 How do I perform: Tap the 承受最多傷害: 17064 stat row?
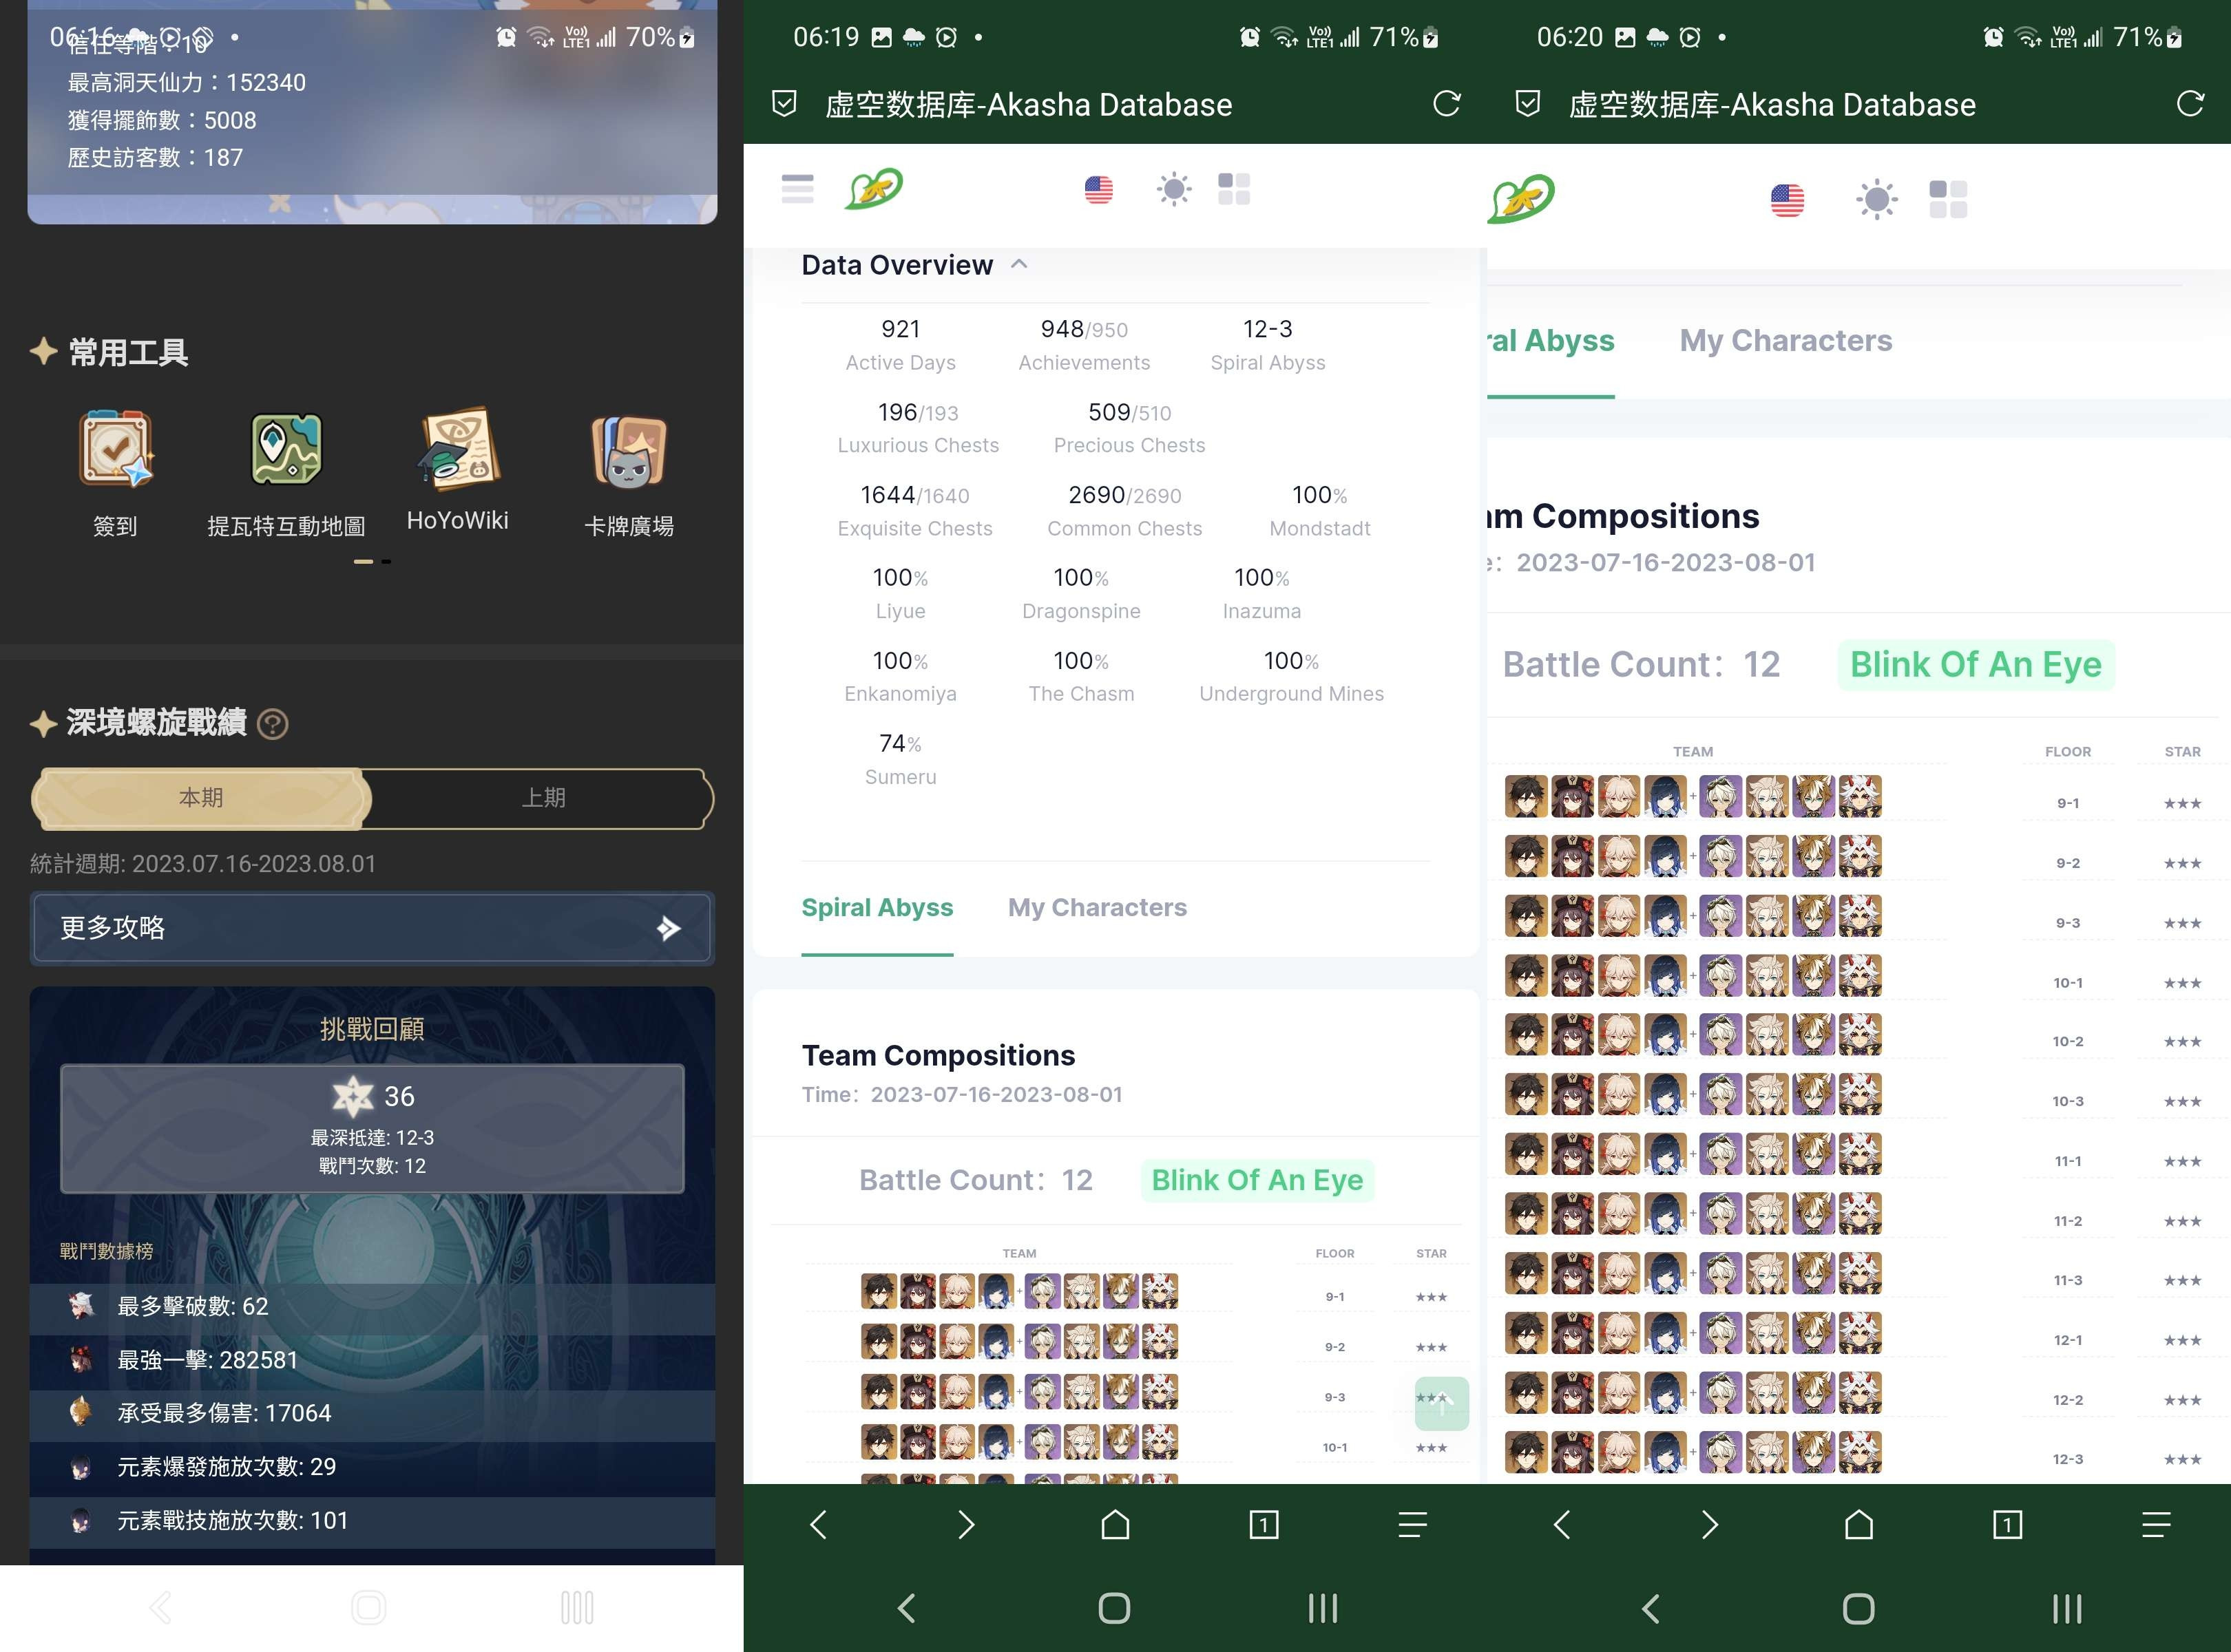[372, 1414]
